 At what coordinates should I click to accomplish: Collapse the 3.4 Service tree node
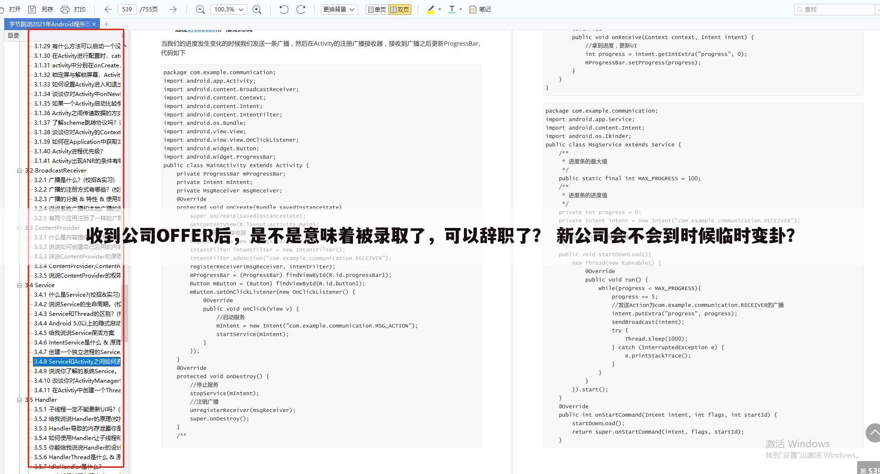click(x=20, y=285)
